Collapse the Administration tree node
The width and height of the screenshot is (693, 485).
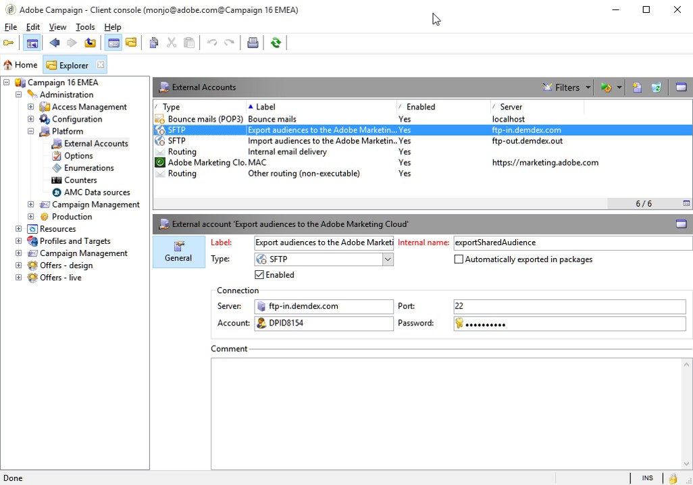point(18,95)
